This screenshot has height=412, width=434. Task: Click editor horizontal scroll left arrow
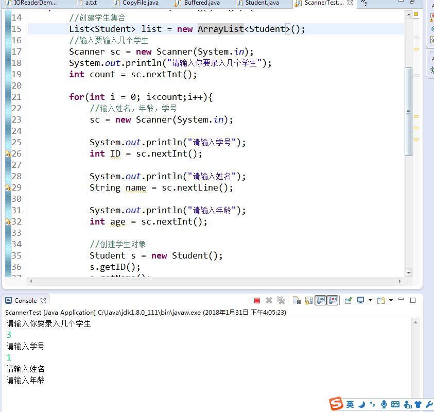(x=31, y=281)
